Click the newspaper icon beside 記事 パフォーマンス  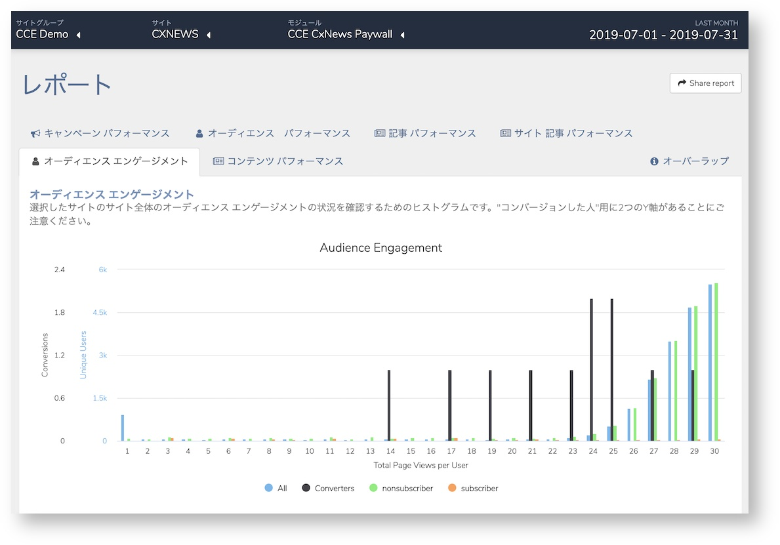click(x=380, y=133)
